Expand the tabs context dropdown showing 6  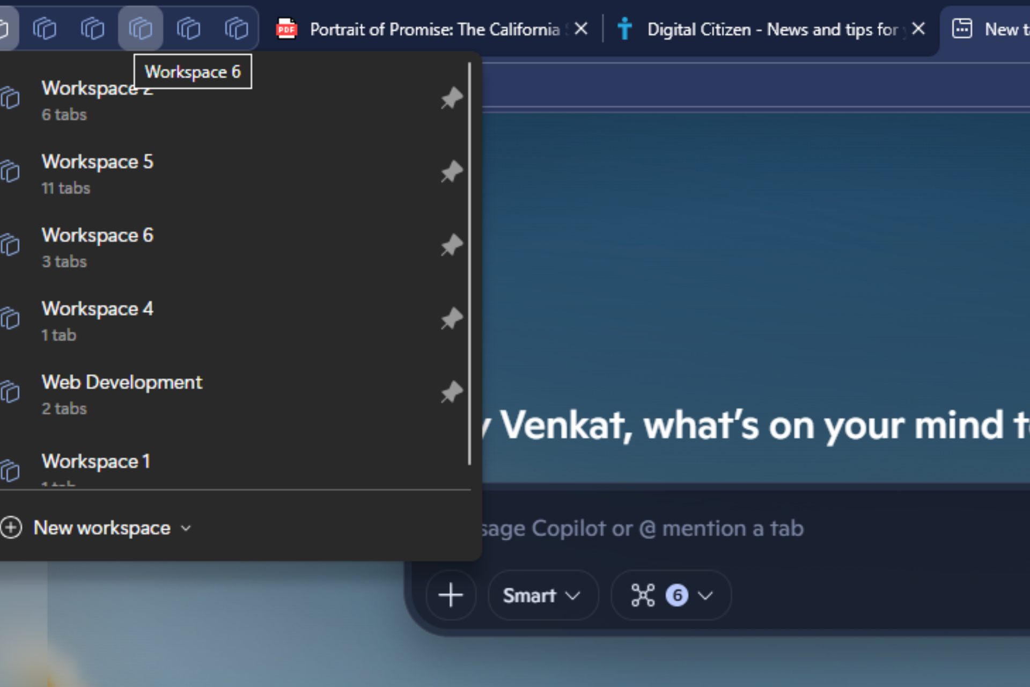tap(671, 595)
